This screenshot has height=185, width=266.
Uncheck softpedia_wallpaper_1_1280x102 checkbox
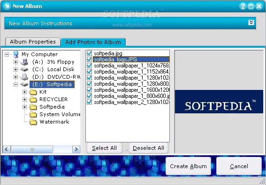(89, 78)
